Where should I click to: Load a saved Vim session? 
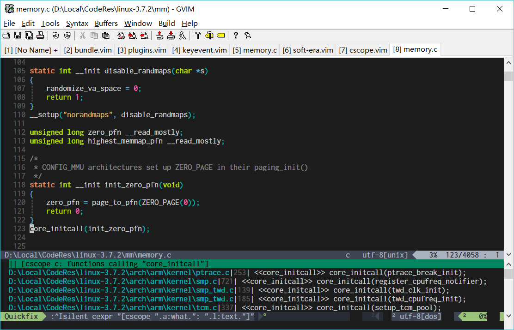pos(159,35)
